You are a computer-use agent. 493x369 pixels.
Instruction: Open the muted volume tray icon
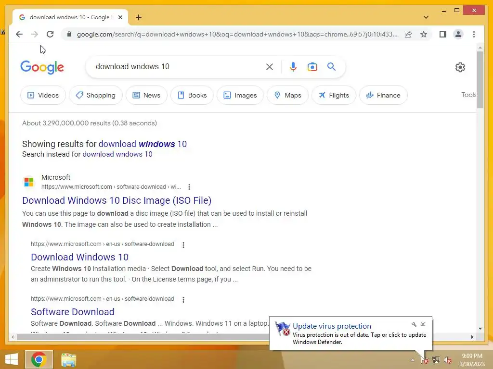click(448, 360)
